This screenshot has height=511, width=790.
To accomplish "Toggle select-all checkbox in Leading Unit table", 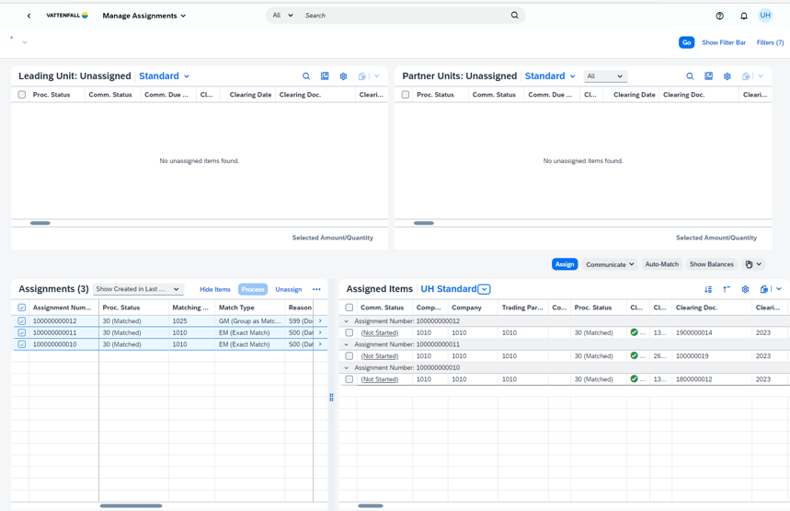I will pos(22,94).
